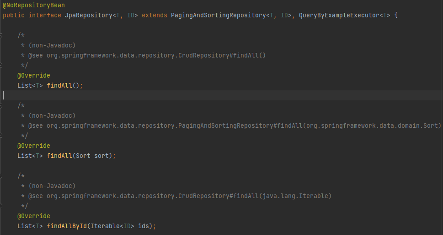Select the JpaRepository interface name

pos(88,15)
